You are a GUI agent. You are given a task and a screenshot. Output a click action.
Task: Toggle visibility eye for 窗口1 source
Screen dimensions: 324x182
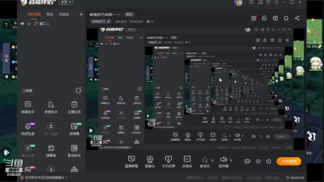tap(22, 23)
